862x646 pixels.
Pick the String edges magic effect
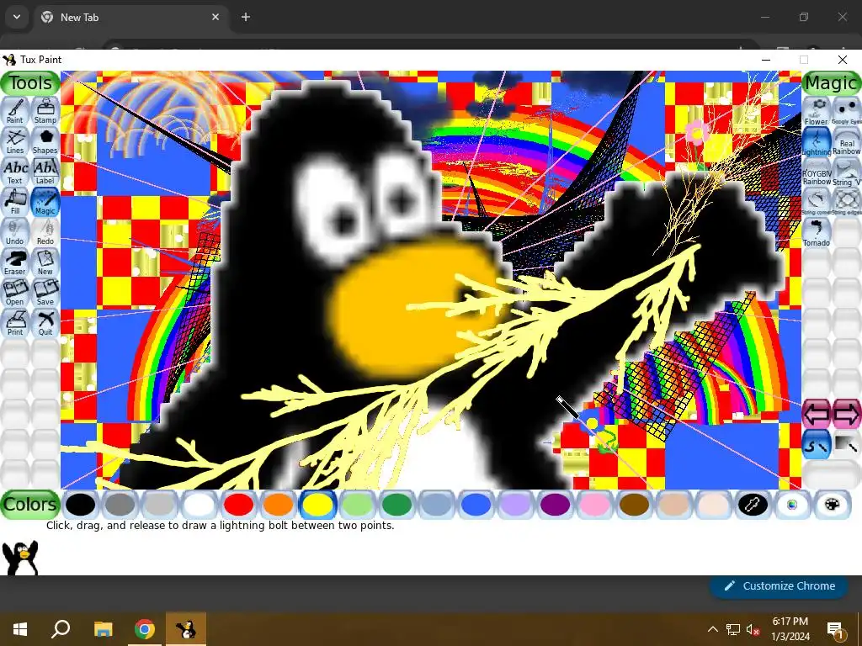pos(847,202)
